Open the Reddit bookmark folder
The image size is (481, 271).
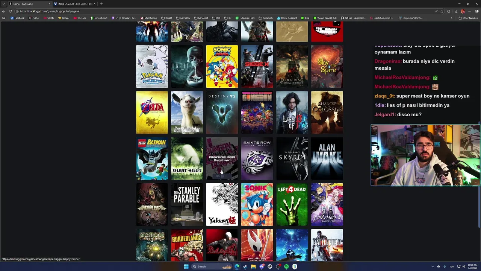[167, 18]
